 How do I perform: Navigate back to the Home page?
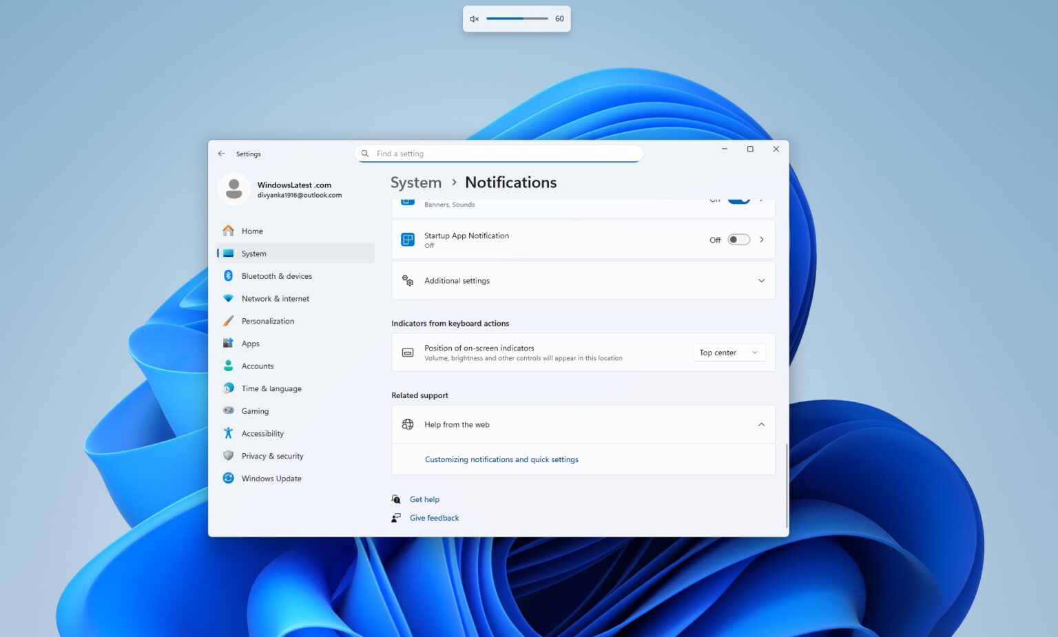tap(251, 231)
